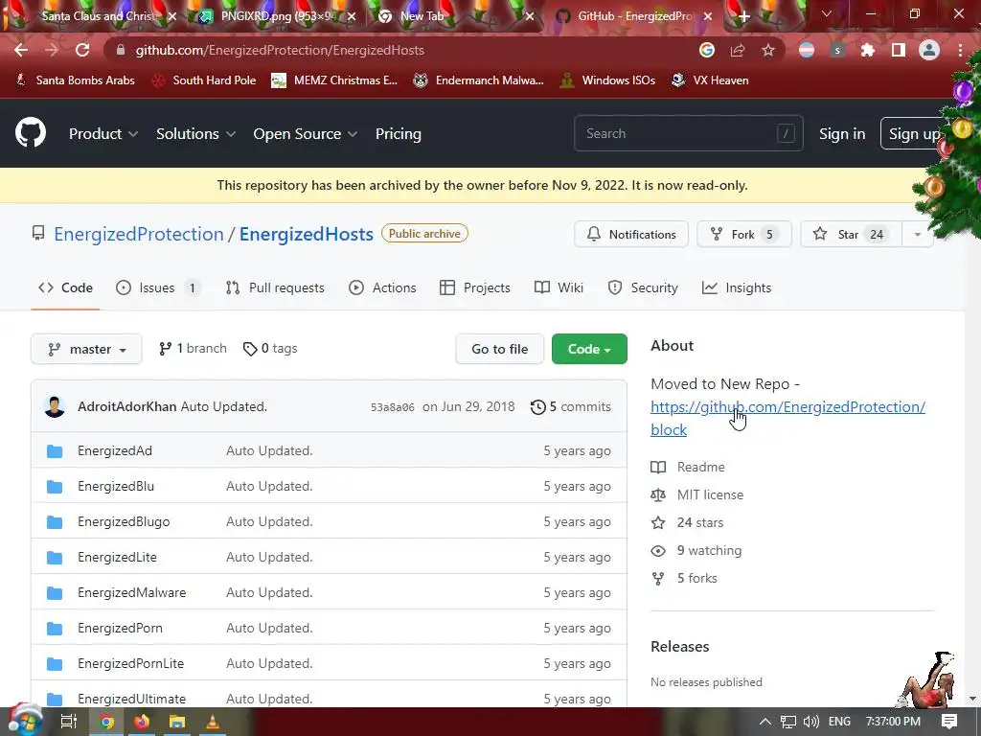Click the AdroitAdorKhan avatar image
The height and width of the screenshot is (736, 981).
coord(55,406)
